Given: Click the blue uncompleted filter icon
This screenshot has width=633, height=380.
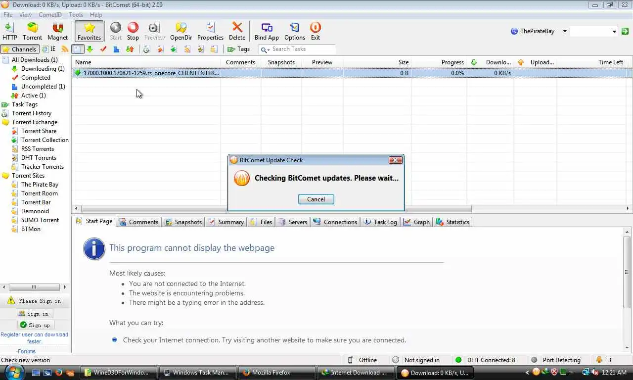Looking at the screenshot, I should pyautogui.click(x=116, y=49).
